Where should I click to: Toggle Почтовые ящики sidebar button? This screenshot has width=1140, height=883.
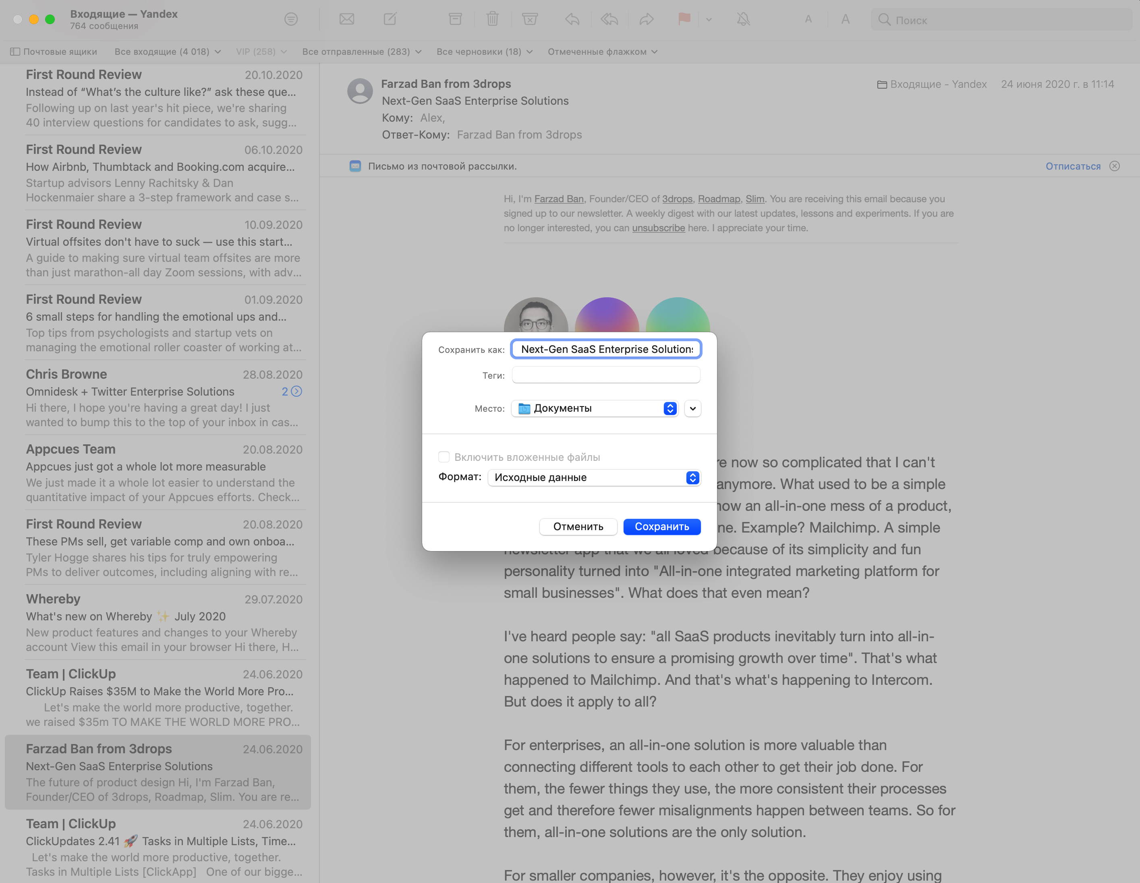(x=53, y=52)
